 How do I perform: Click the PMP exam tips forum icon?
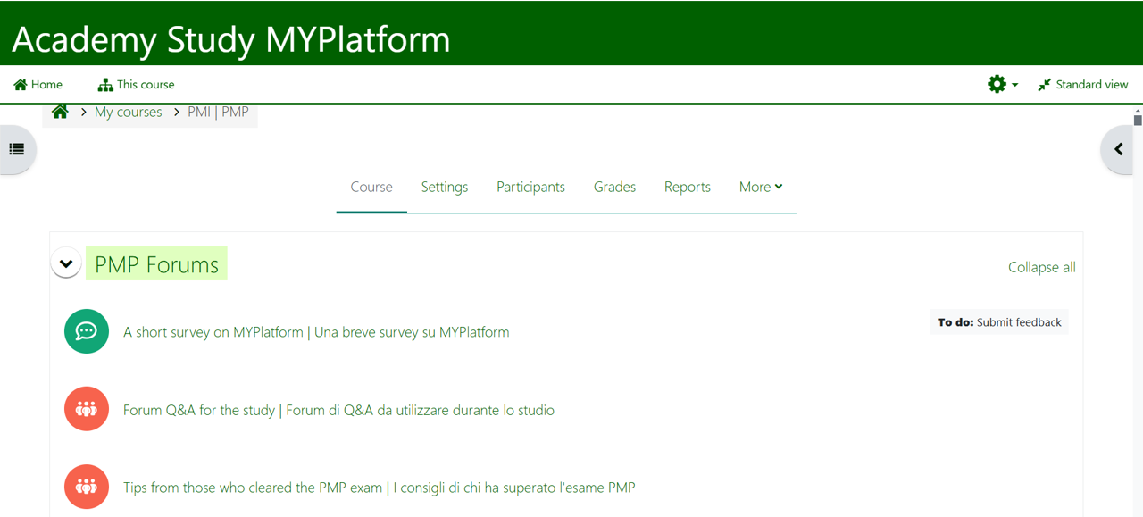point(87,487)
